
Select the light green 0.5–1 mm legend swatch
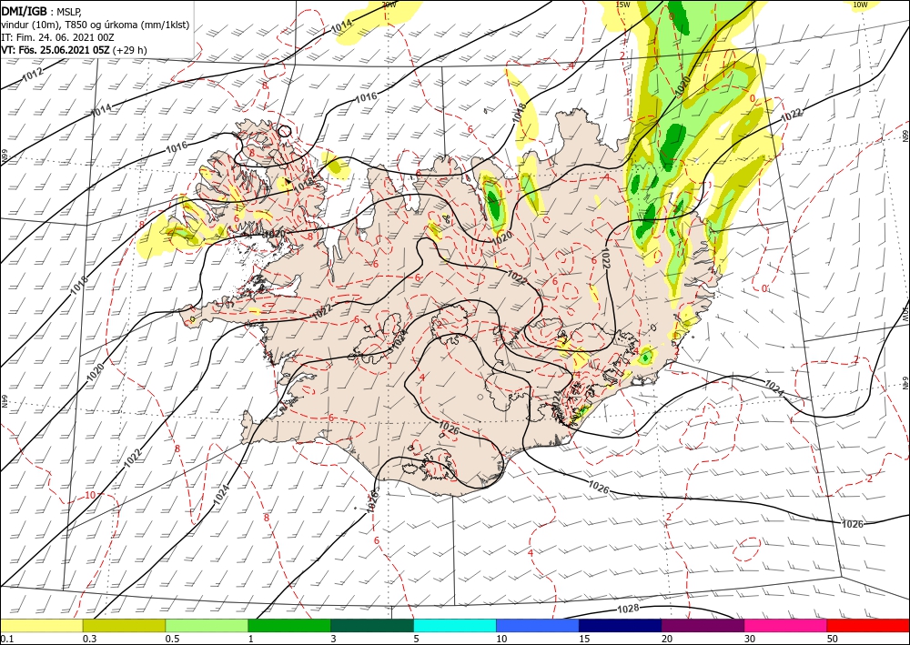coord(207,626)
